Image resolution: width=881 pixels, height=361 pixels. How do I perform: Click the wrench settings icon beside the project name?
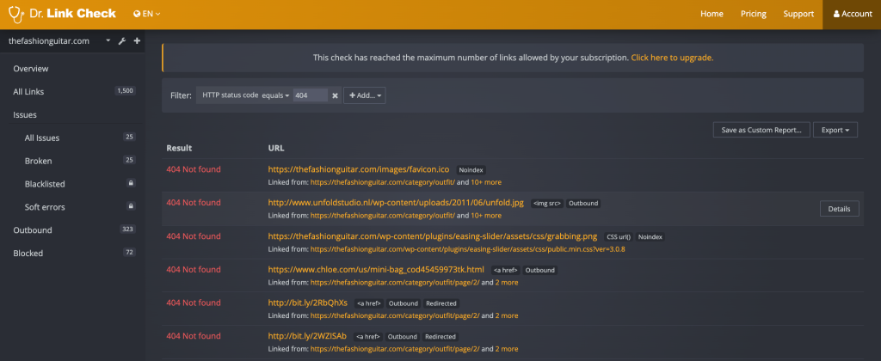[122, 41]
